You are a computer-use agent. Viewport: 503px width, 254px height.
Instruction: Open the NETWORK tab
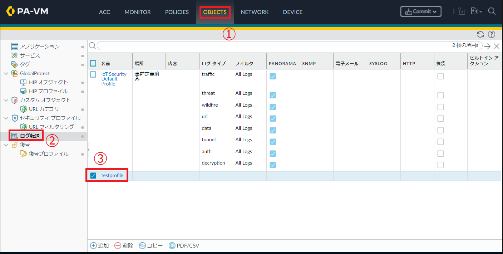255,12
